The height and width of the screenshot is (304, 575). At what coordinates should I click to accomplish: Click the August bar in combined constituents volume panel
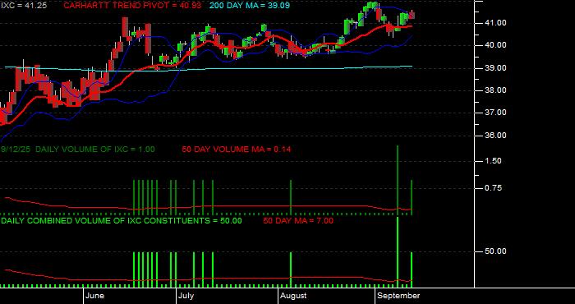coord(291,269)
